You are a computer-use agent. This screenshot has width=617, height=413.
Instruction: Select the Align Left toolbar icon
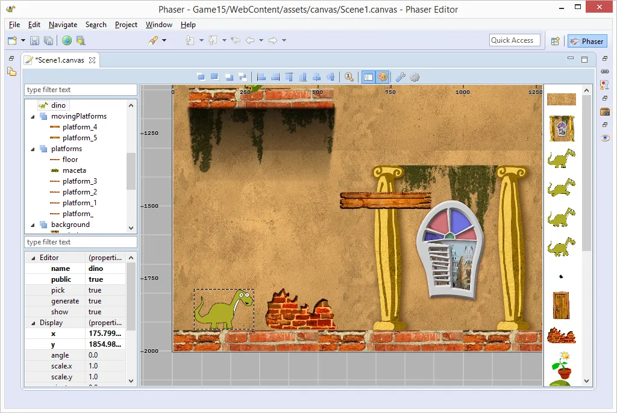point(263,76)
